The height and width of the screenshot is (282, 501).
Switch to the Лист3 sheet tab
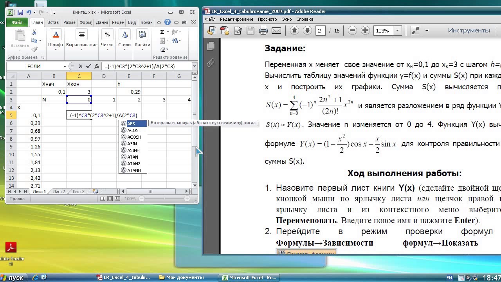tap(78, 192)
